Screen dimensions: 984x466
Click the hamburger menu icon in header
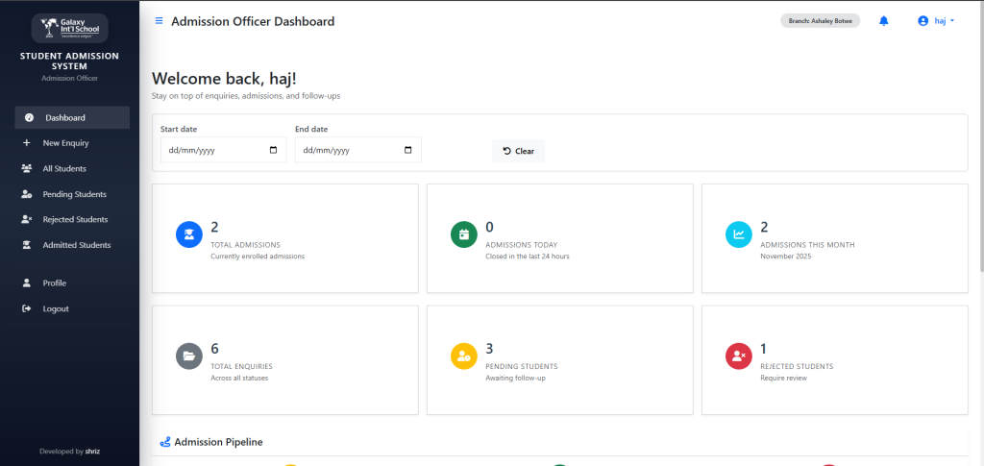[x=160, y=21]
